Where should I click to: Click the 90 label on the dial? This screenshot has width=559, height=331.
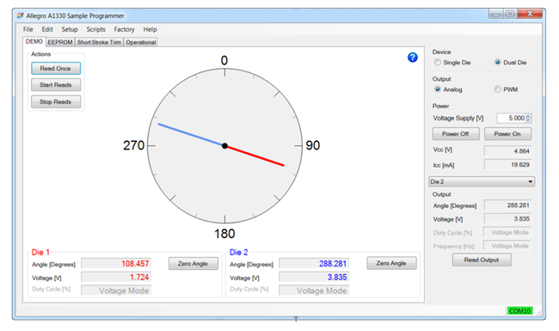[x=313, y=145]
